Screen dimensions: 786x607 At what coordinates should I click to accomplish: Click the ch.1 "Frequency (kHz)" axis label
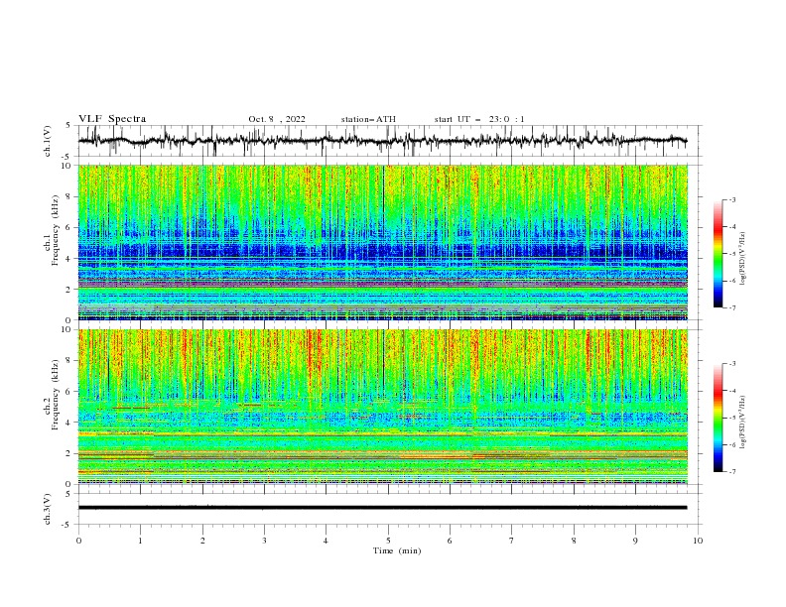(x=55, y=228)
